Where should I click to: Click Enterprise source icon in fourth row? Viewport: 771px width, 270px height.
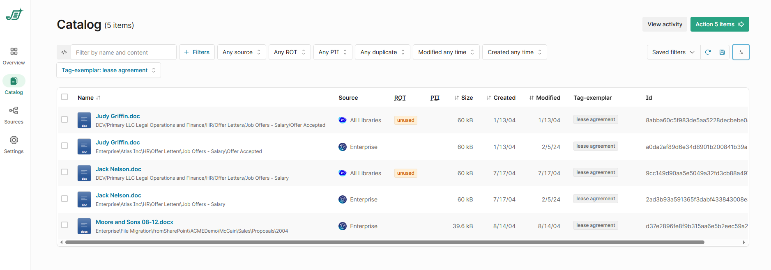[x=343, y=199]
